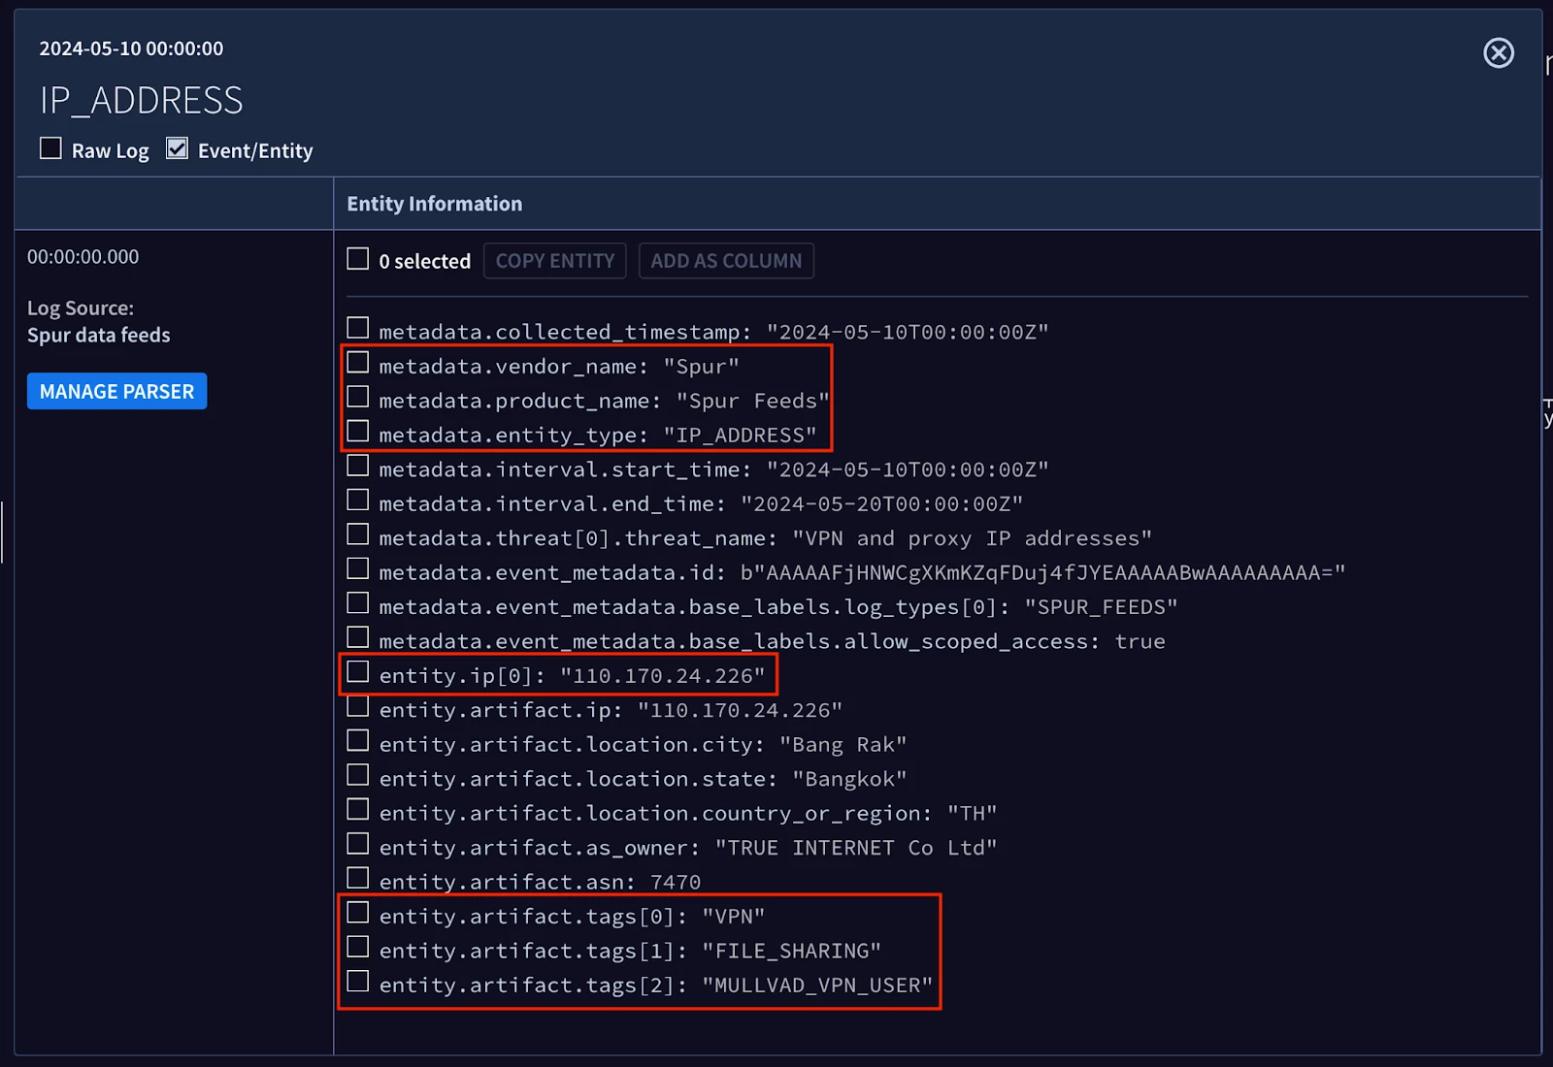Uncheck the Event/Entity checkbox
The height and width of the screenshot is (1067, 1553).
point(177,148)
